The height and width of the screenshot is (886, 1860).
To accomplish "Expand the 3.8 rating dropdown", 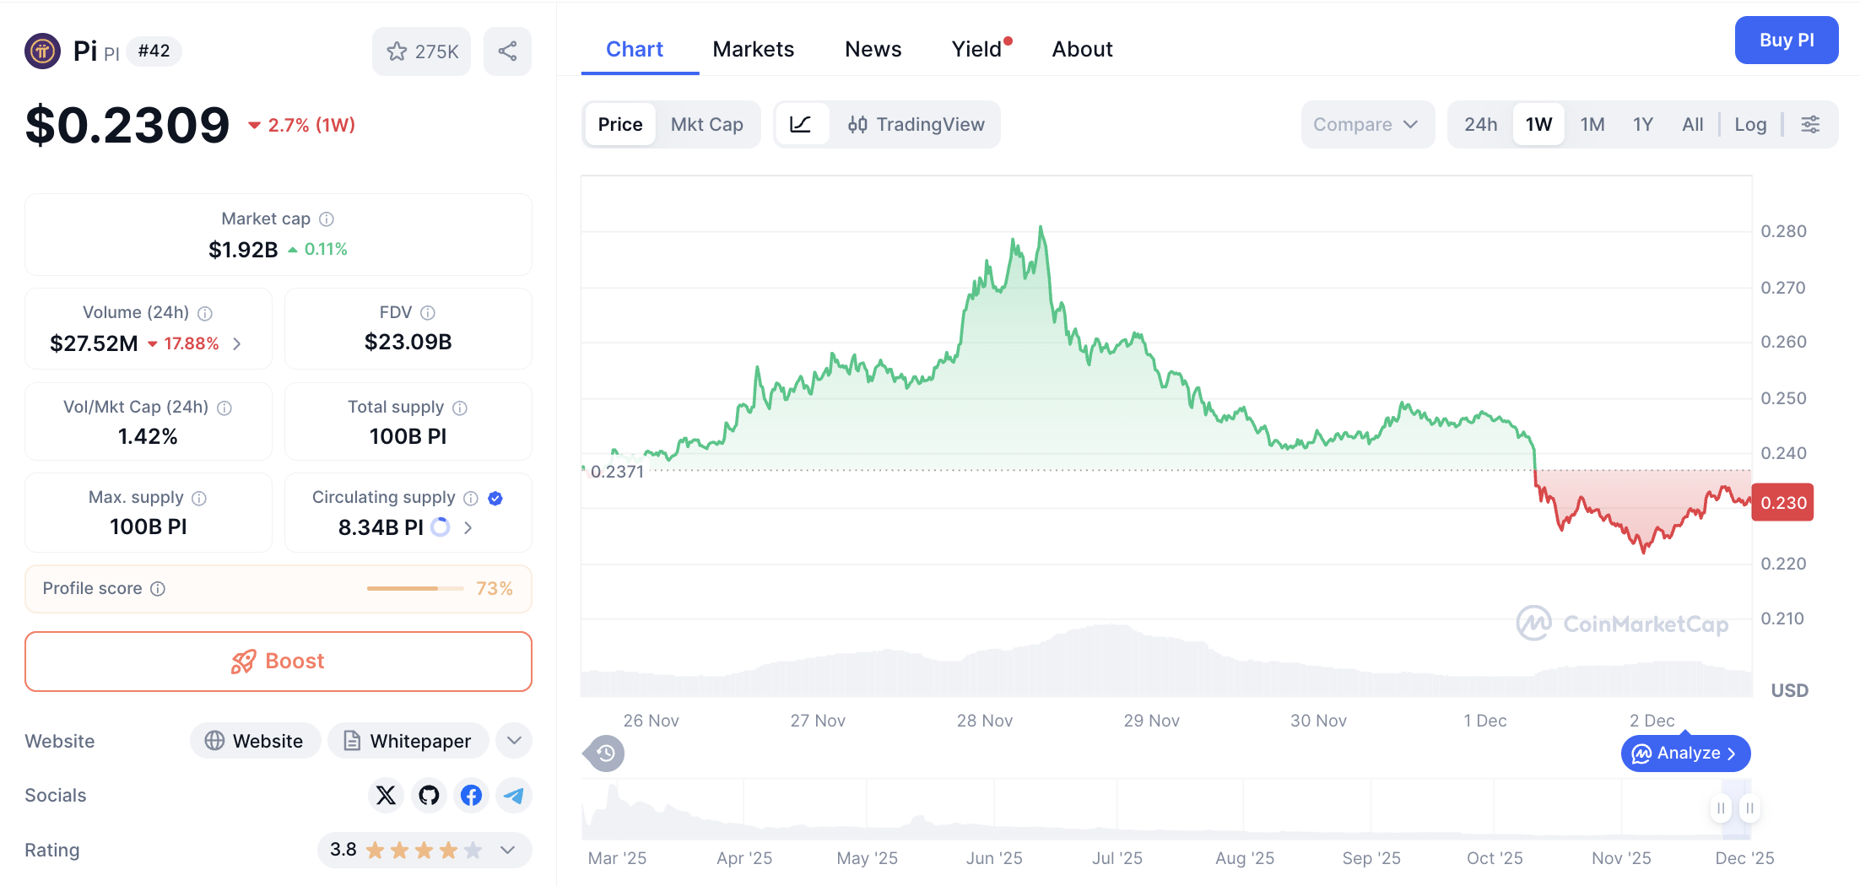I will pos(507,850).
